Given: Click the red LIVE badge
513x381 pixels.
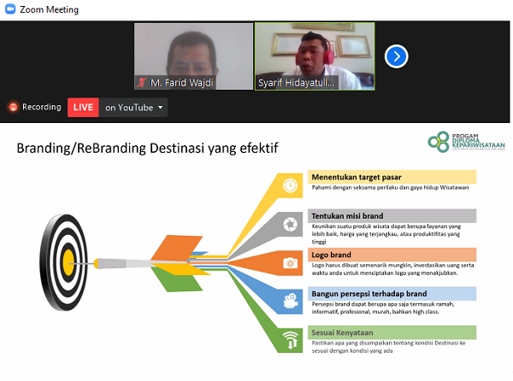Looking at the screenshot, I should pos(83,107).
